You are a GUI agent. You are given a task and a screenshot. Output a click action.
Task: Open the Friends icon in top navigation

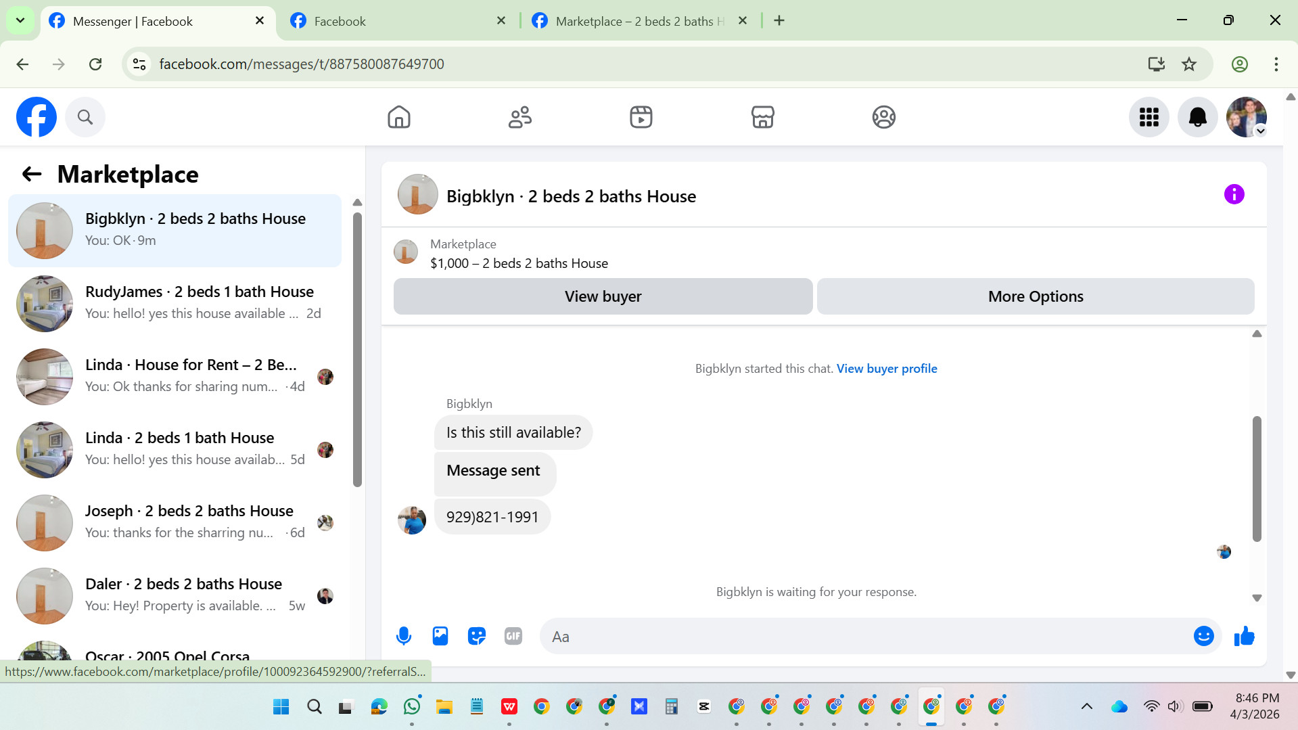click(x=520, y=117)
